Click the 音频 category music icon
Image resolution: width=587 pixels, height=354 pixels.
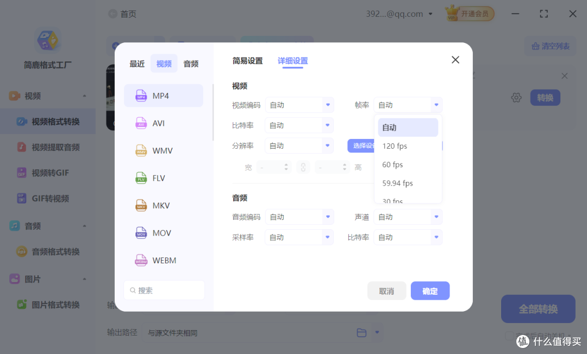pyautogui.click(x=14, y=226)
